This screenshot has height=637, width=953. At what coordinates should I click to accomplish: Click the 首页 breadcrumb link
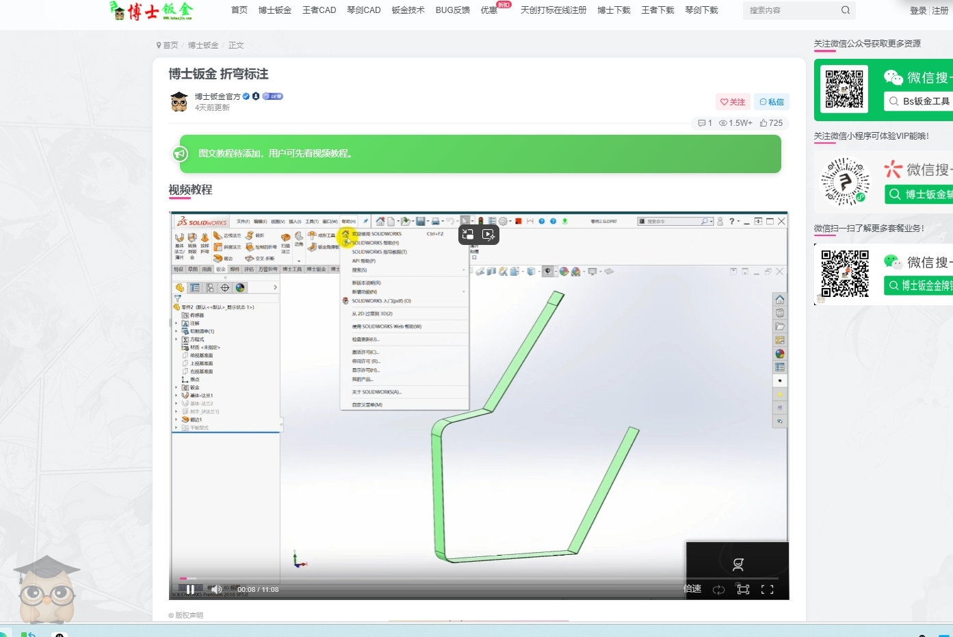click(170, 45)
